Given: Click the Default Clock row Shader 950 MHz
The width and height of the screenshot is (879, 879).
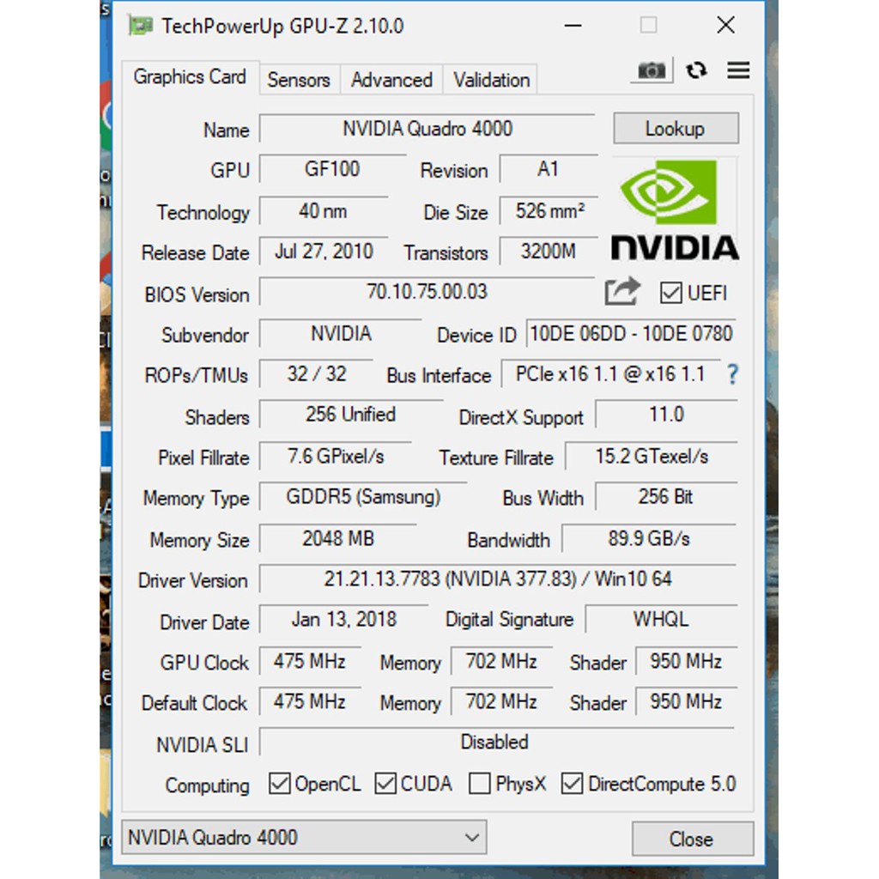Looking at the screenshot, I should pos(686,701).
